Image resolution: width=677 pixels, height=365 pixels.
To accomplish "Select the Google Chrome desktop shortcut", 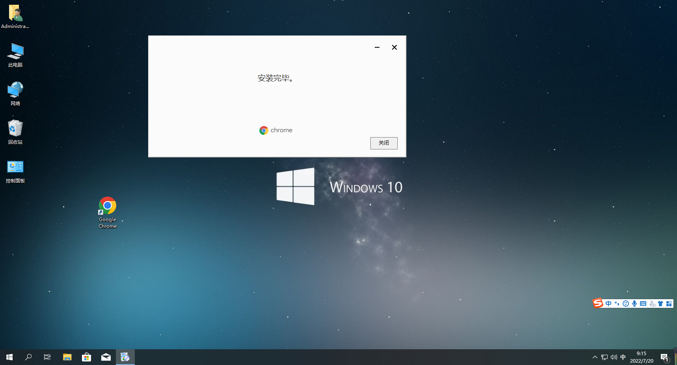I will 108,213.
